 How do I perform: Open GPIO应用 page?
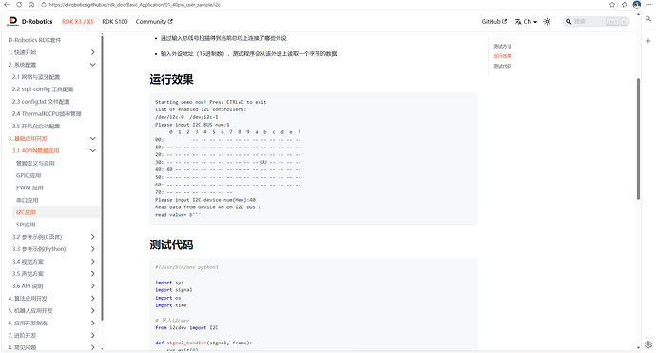29,175
